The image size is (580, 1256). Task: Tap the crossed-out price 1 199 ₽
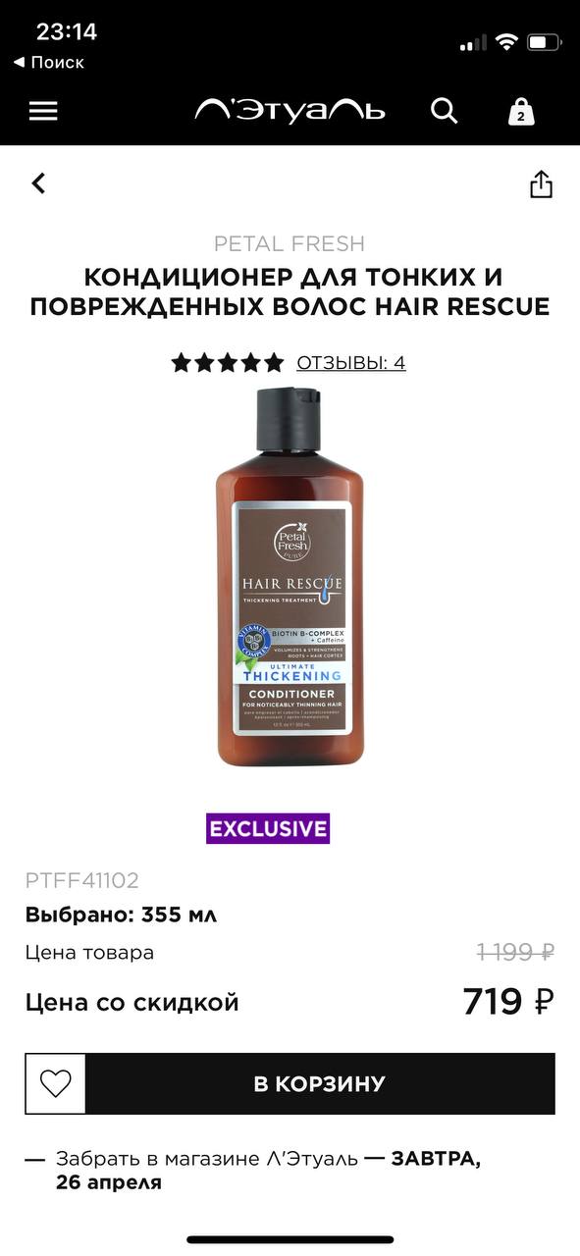[516, 952]
